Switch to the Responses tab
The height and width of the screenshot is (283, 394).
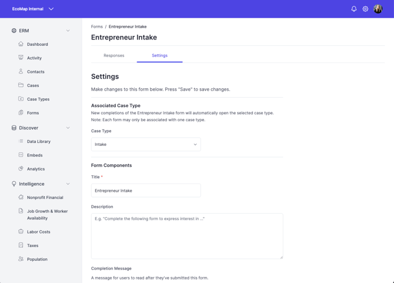click(114, 55)
